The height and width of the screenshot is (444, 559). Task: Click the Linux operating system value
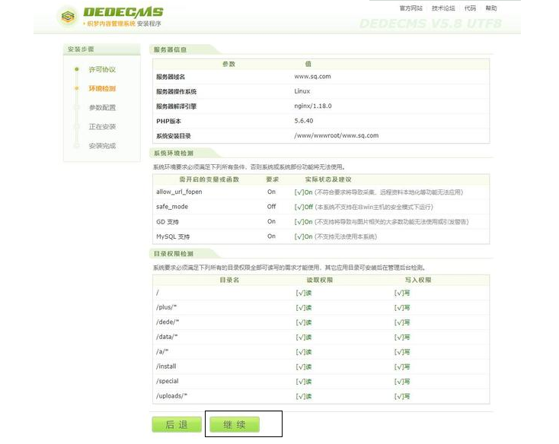[302, 91]
